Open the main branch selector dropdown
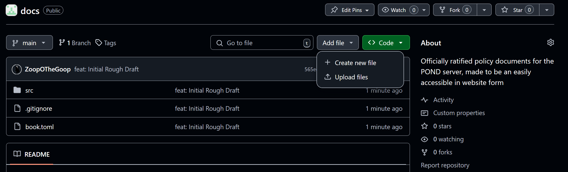568x172 pixels. (x=29, y=43)
